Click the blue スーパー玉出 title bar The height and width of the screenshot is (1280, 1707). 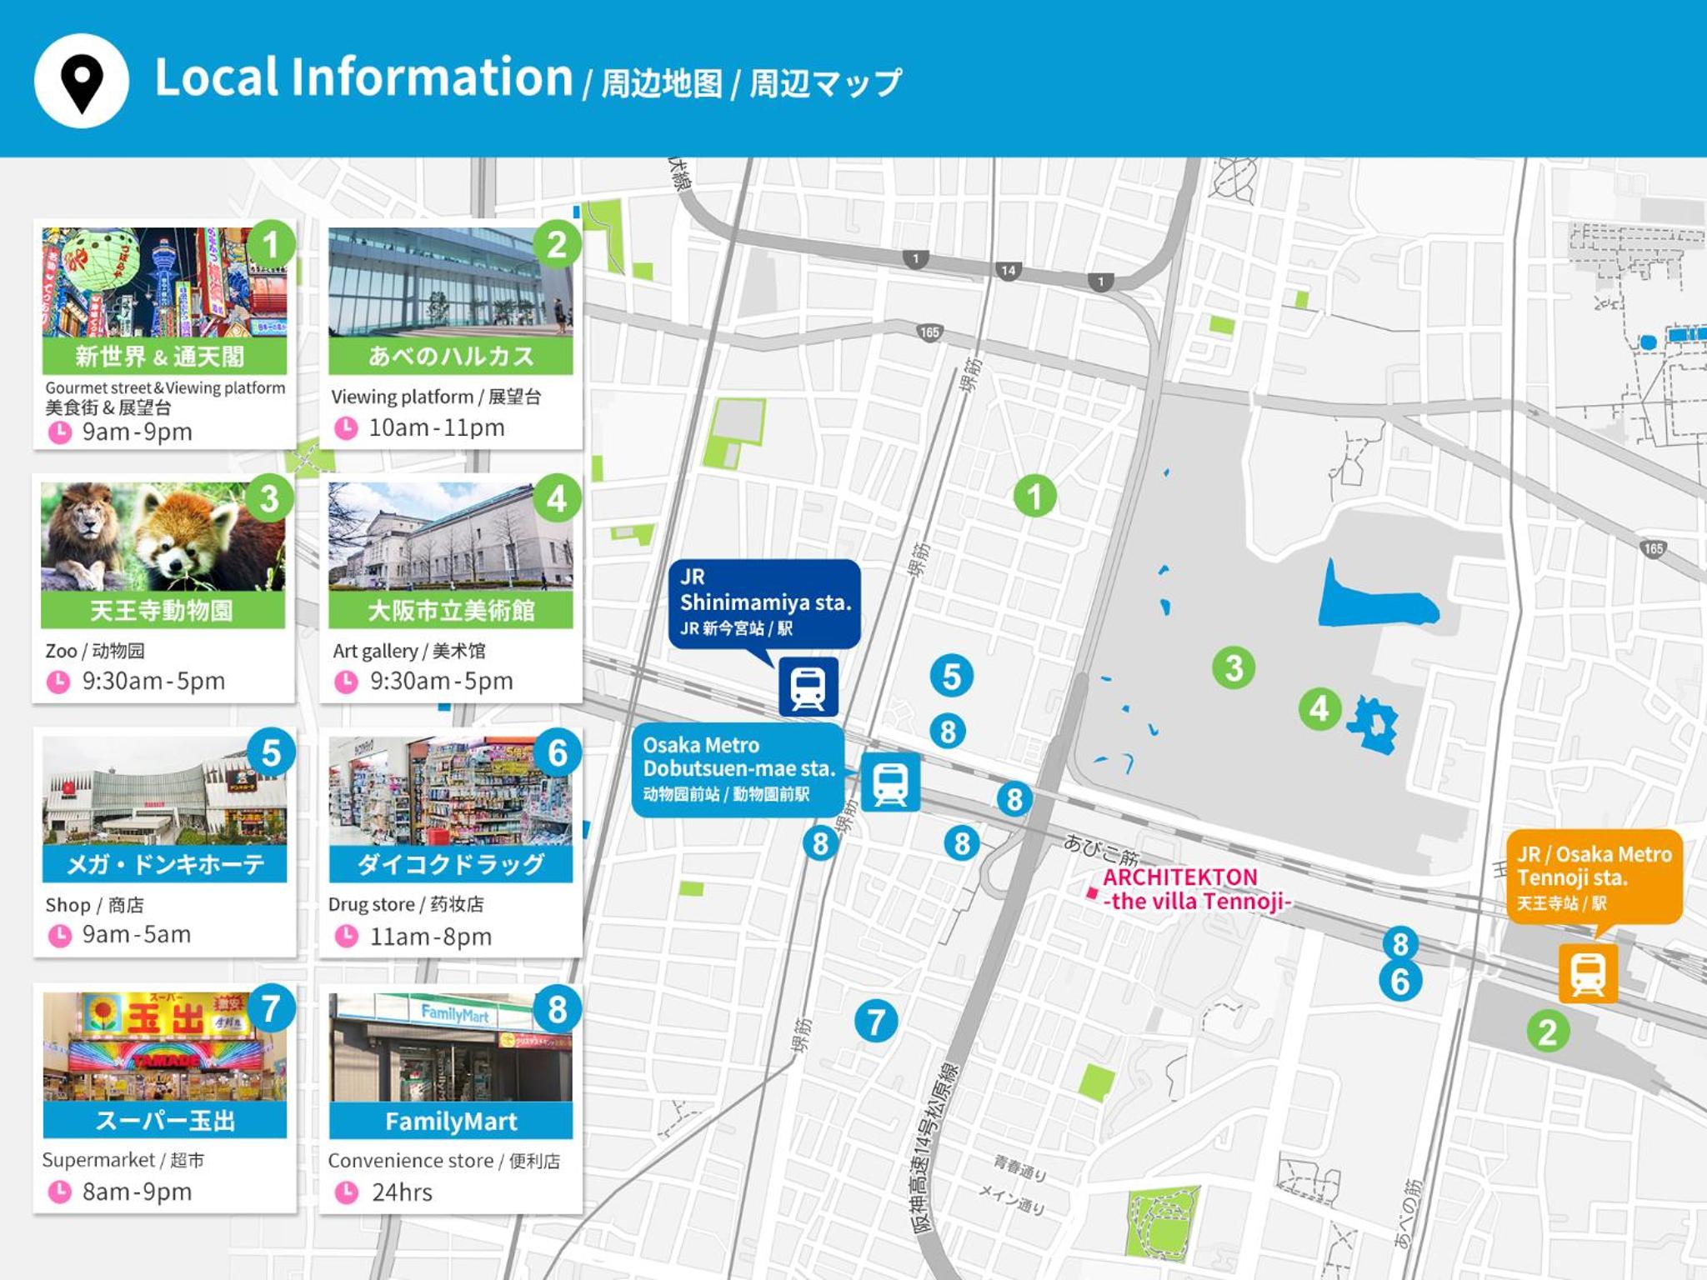coord(164,1119)
